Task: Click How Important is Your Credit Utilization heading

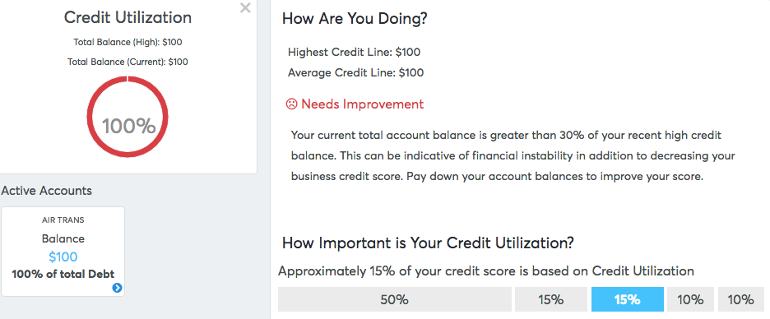Action: pyautogui.click(x=429, y=243)
